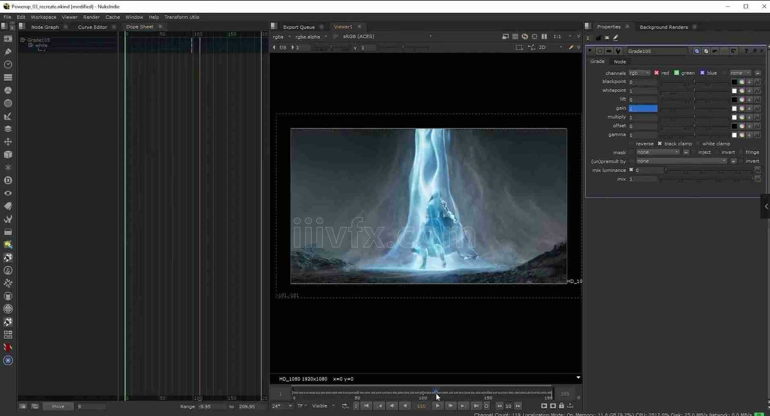Click the gamma slider track

694,135
